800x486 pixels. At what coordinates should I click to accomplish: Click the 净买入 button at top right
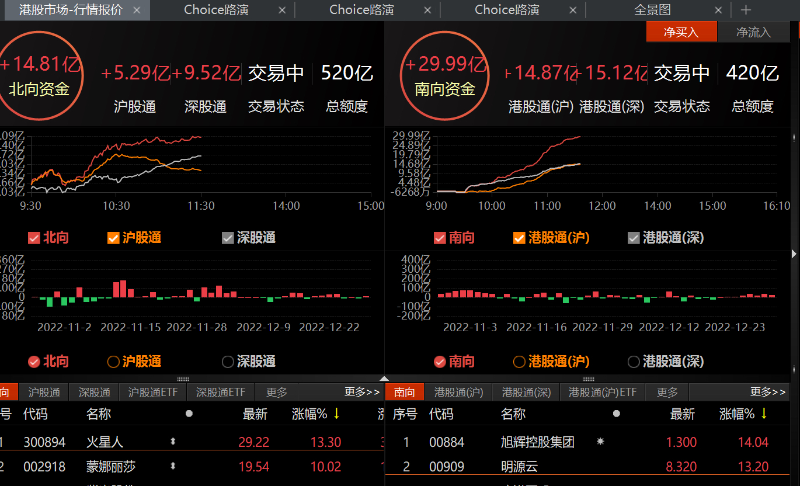pyautogui.click(x=681, y=32)
